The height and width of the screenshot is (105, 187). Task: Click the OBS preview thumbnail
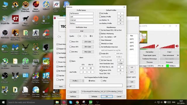click(143, 37)
